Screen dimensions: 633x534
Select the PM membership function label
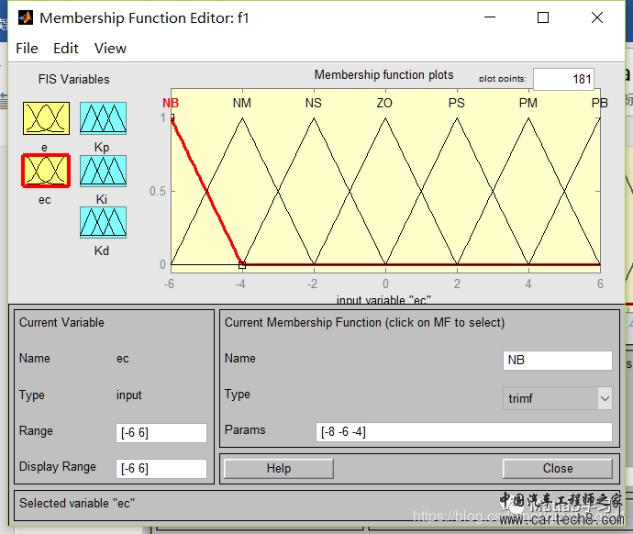pyautogui.click(x=528, y=103)
